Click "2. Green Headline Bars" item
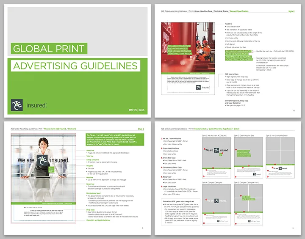The height and width of the screenshot is (239, 305). tap(170, 148)
